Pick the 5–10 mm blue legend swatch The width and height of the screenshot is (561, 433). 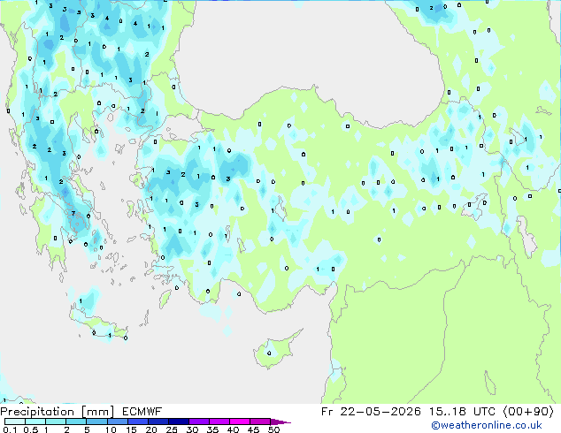[x=96, y=422]
